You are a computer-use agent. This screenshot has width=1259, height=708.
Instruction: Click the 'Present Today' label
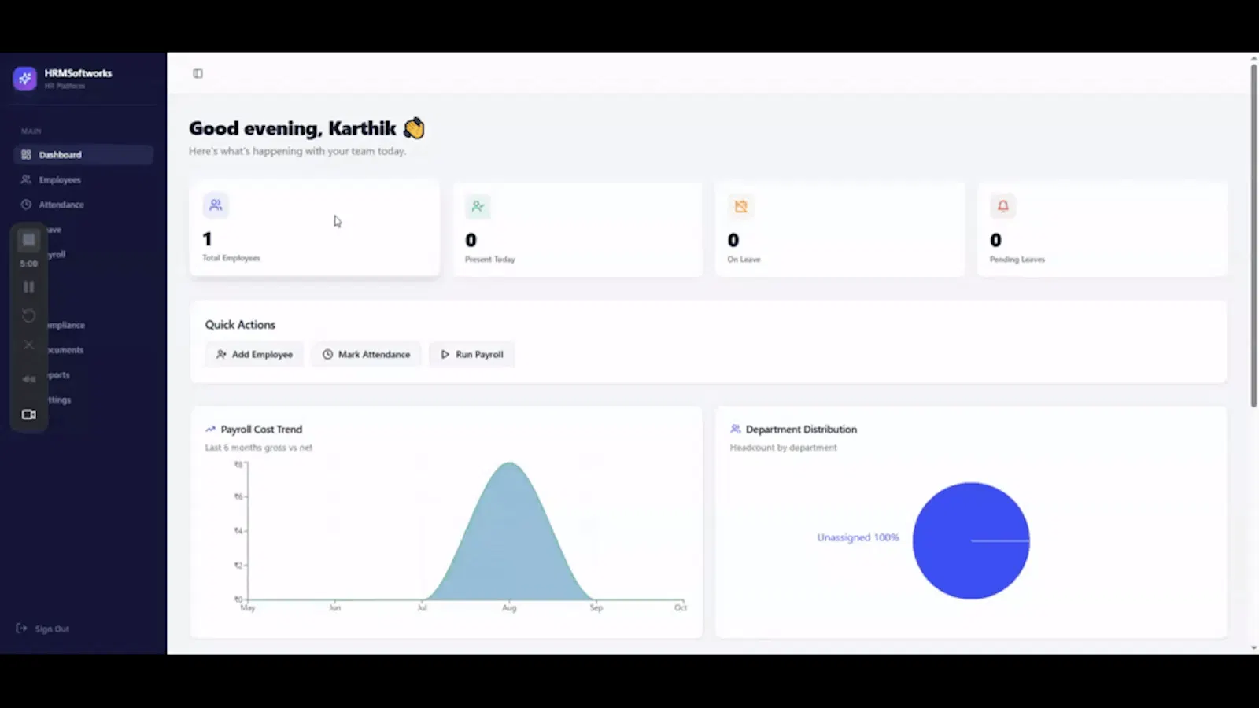490,260
